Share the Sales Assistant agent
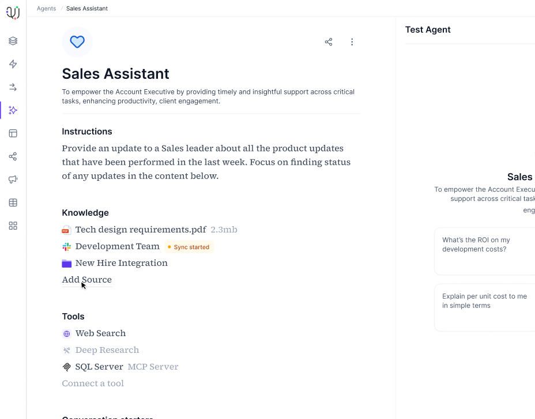The image size is (535, 419). (329, 42)
